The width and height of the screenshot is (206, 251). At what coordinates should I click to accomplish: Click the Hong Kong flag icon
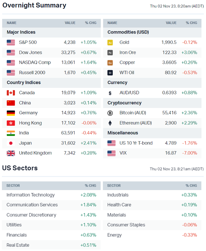click(11, 123)
